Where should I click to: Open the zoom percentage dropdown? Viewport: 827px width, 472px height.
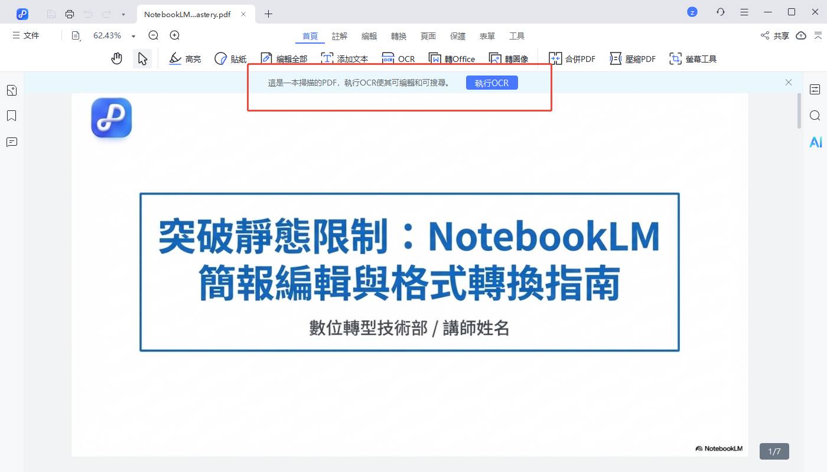coord(133,35)
